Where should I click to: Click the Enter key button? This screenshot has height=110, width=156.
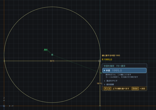coord(135,89)
